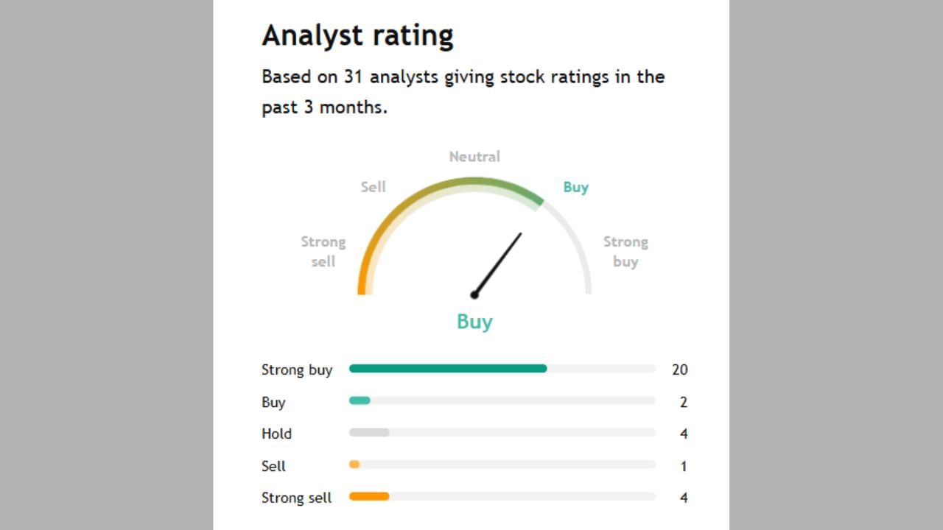Click the Strong buy green progress bar

coord(448,369)
